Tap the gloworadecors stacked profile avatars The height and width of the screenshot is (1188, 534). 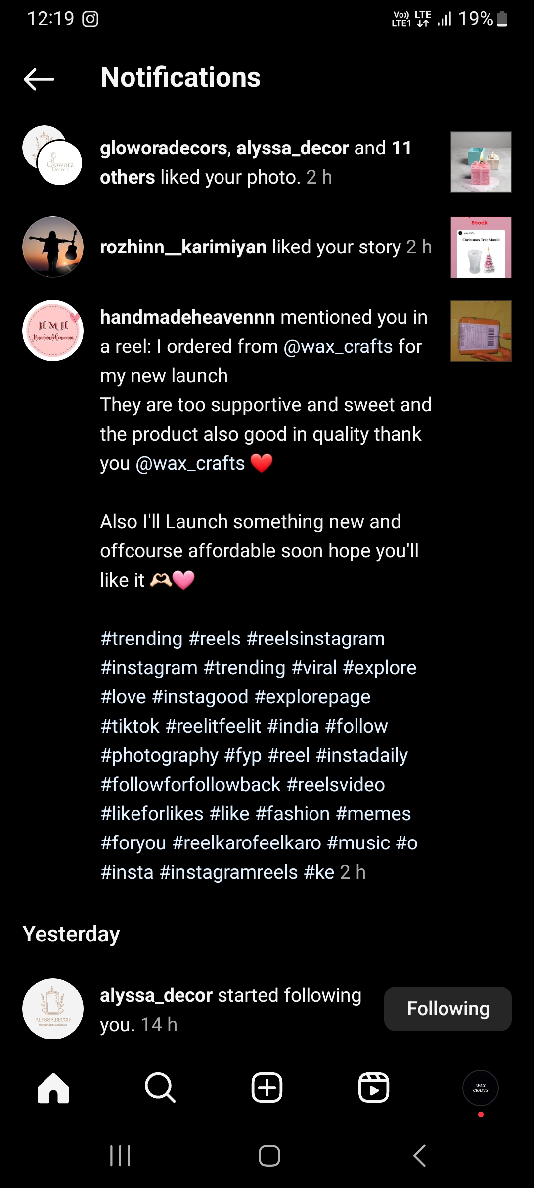point(52,155)
